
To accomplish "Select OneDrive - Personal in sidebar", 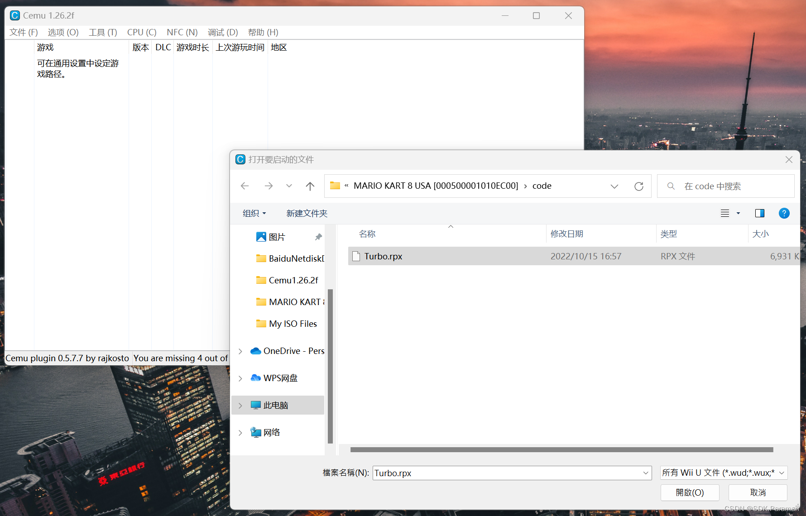I will coord(287,351).
